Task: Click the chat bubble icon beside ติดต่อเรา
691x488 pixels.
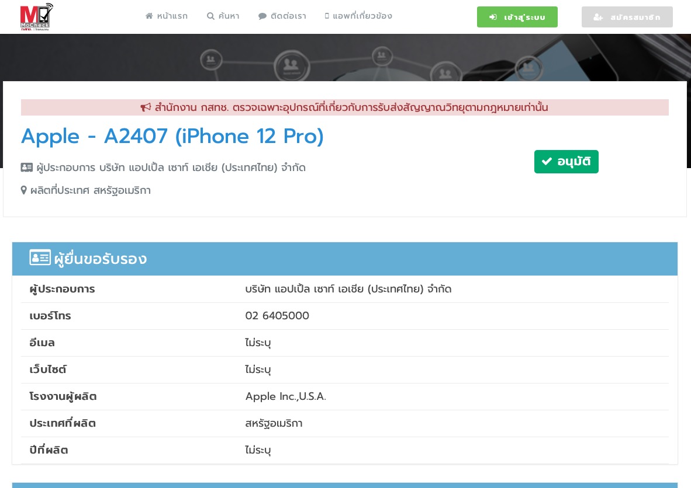Action: point(262,16)
